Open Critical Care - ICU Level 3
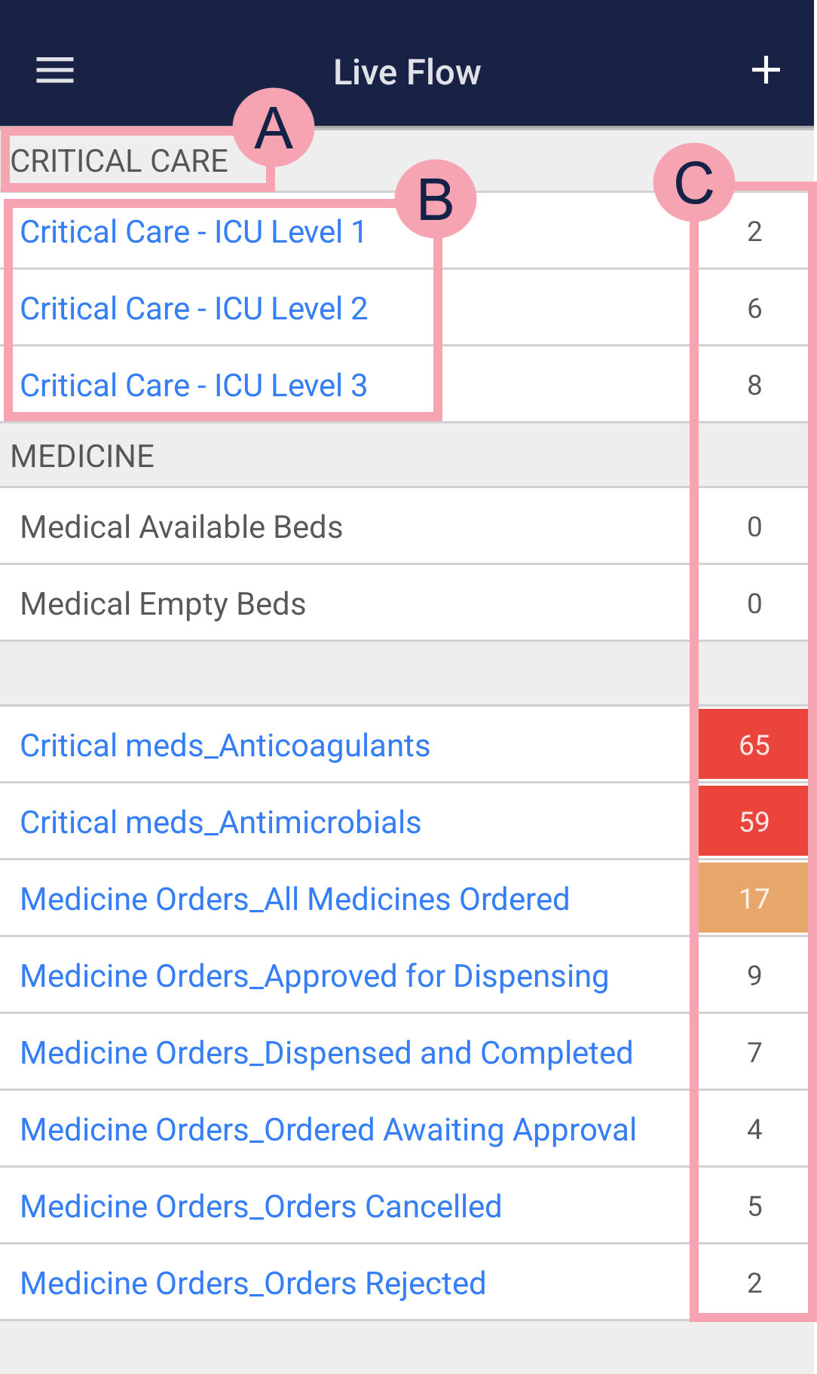 coord(194,386)
